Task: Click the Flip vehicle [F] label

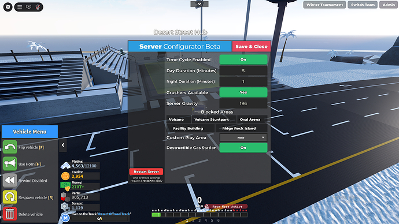Action: (31, 147)
